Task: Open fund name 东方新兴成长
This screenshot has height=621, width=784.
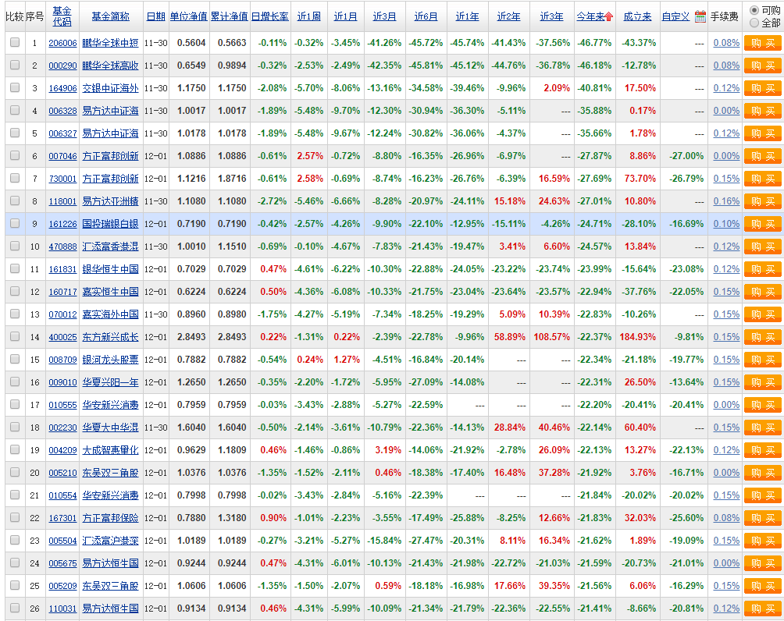Action: pos(111,337)
